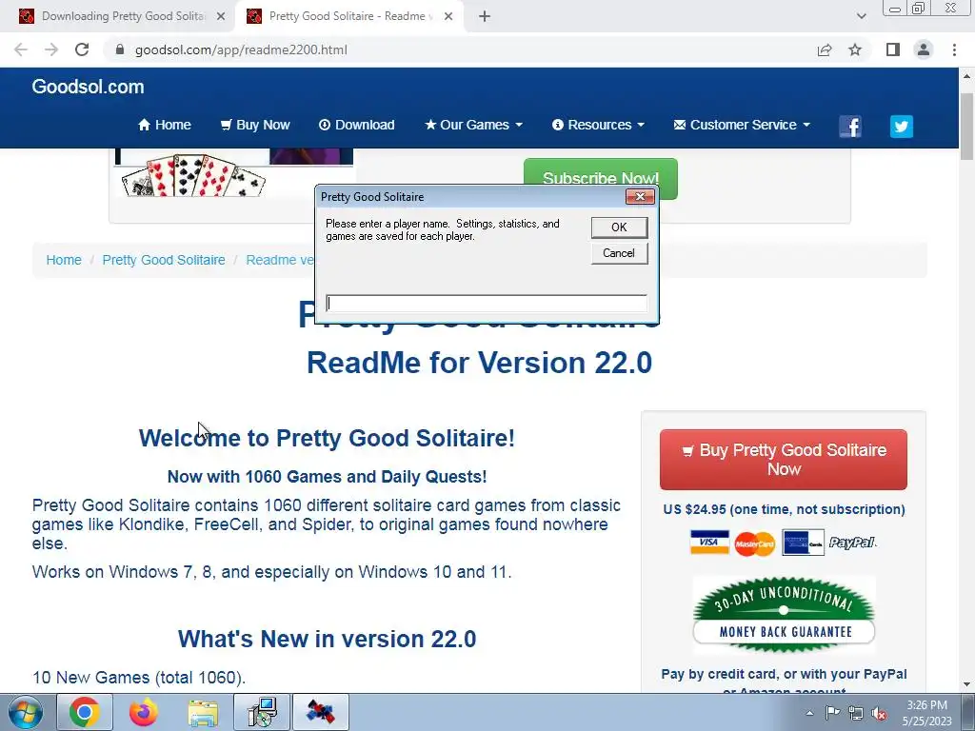This screenshot has height=731, width=975.
Task: Expand the Customer Service dropdown
Action: click(x=743, y=125)
